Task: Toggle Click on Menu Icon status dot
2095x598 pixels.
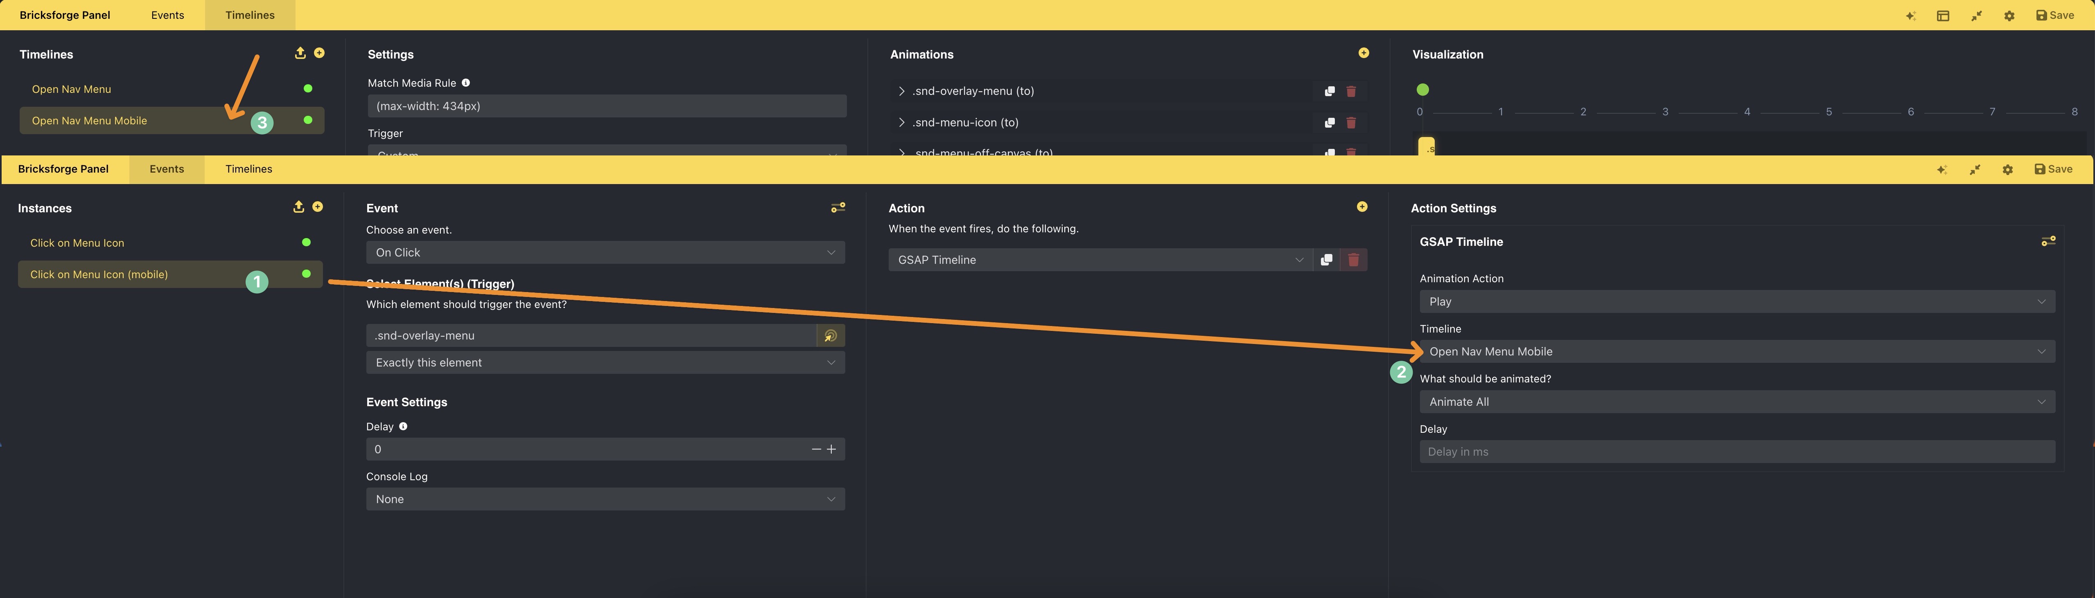Action: [306, 242]
